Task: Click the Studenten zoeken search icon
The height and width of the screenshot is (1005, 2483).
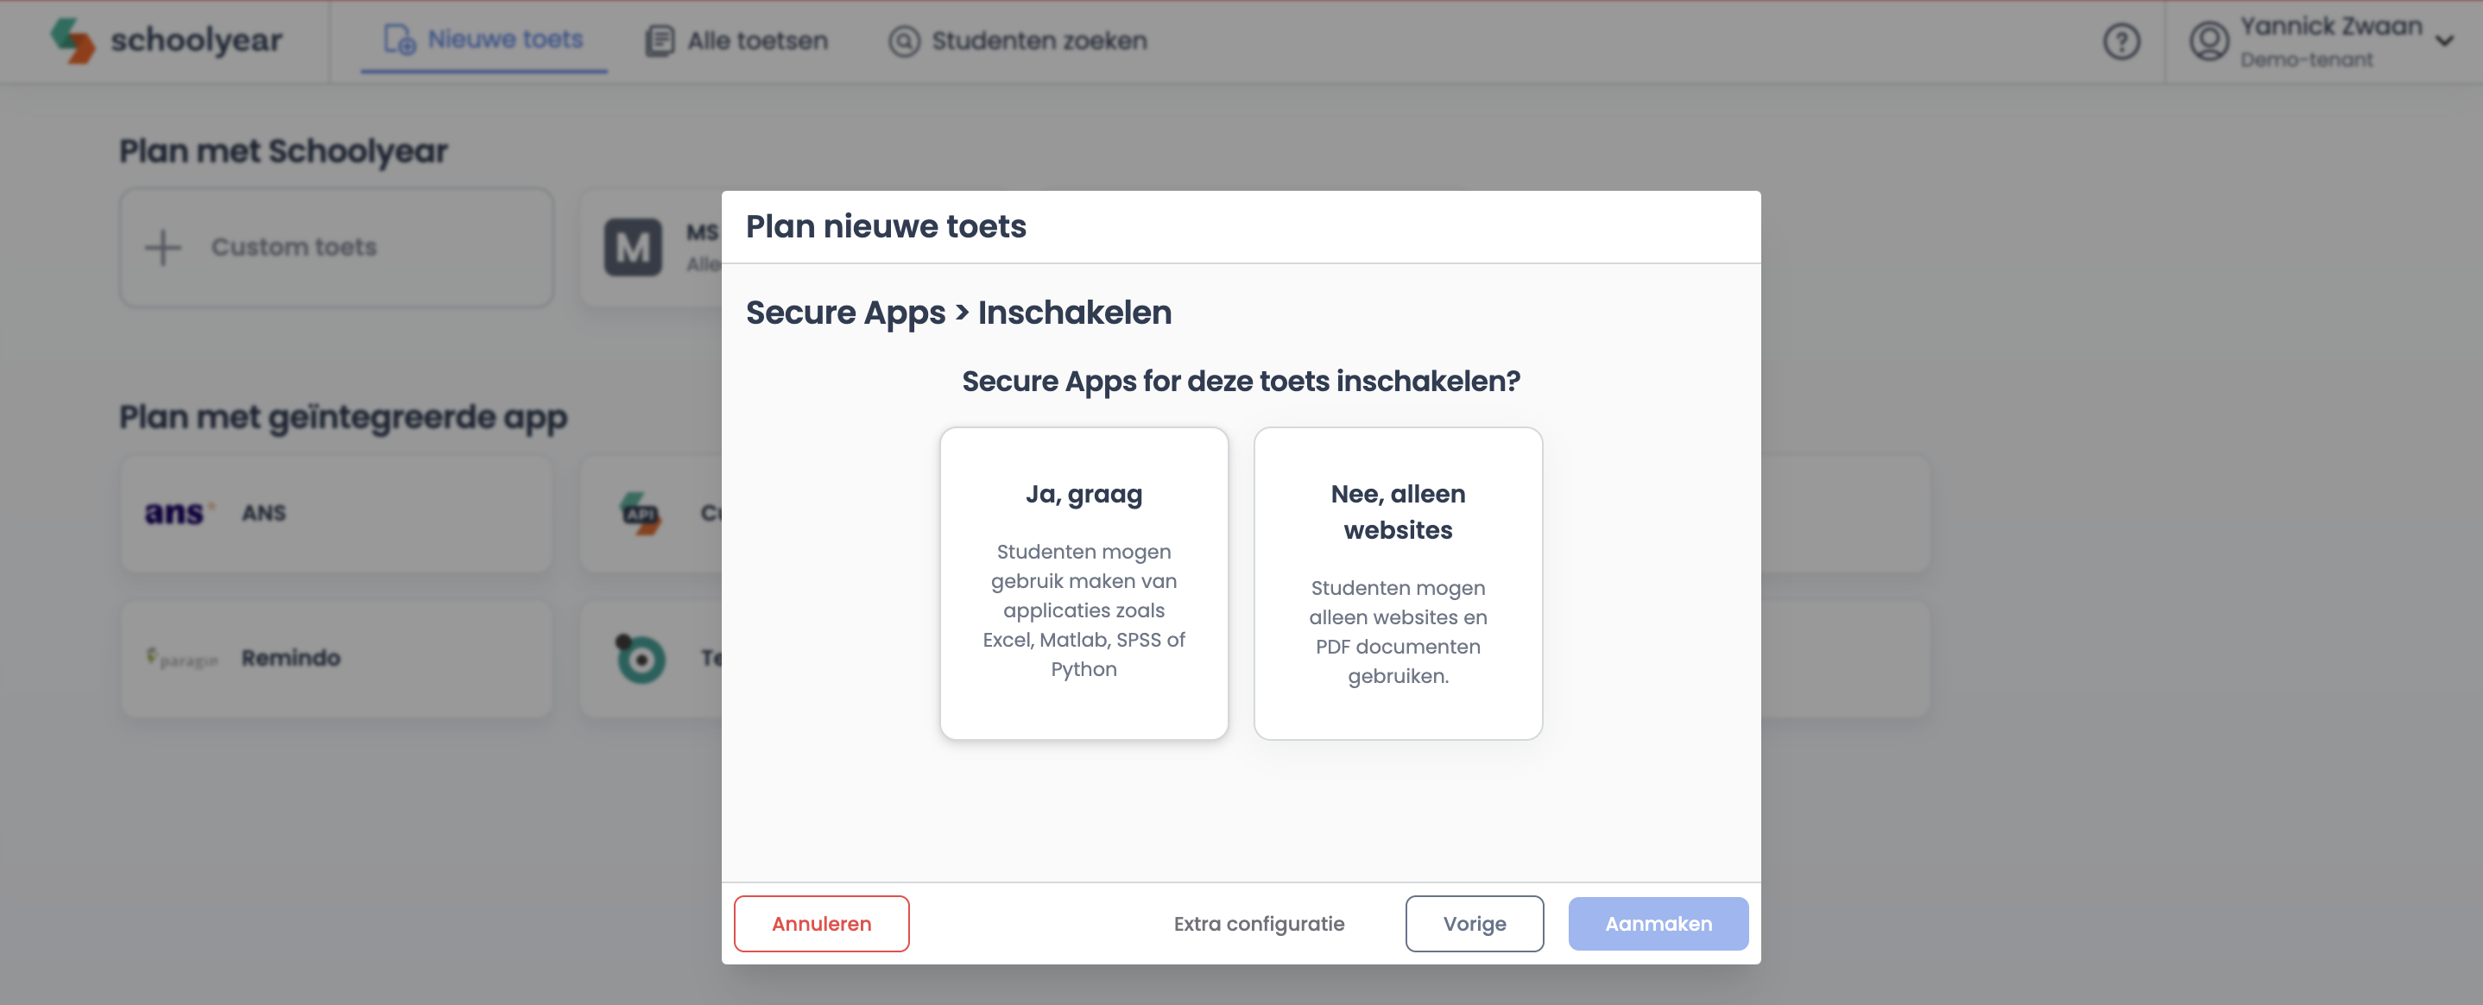Action: (x=904, y=41)
